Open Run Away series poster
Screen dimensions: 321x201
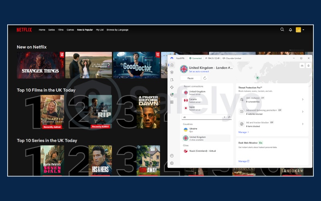(148, 160)
